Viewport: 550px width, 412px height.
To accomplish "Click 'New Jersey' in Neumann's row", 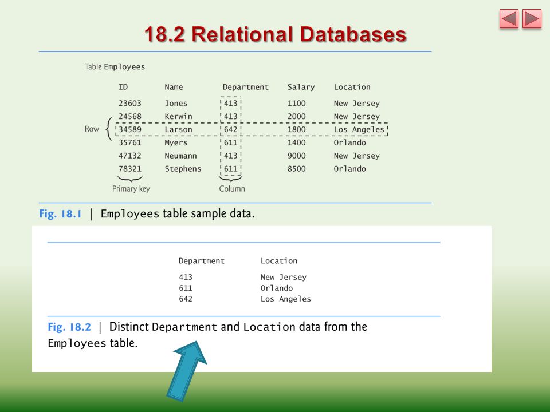I will coord(357,156).
